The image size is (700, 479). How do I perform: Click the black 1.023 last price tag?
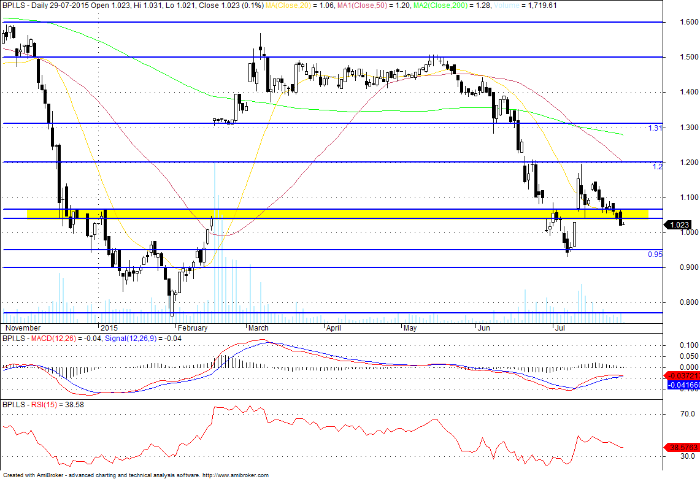coord(678,225)
